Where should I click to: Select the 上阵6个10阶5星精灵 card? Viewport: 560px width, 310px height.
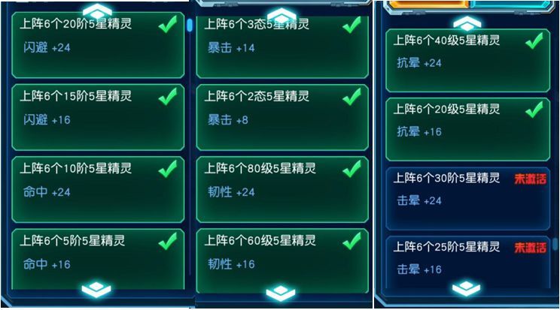(x=98, y=189)
